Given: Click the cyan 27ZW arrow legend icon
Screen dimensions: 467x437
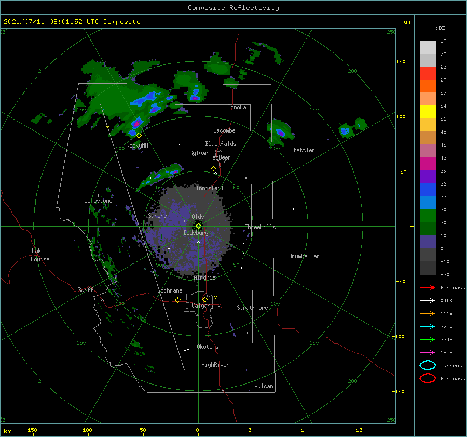Looking at the screenshot, I should (x=428, y=327).
